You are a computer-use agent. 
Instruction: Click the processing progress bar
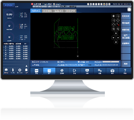[111, 62]
